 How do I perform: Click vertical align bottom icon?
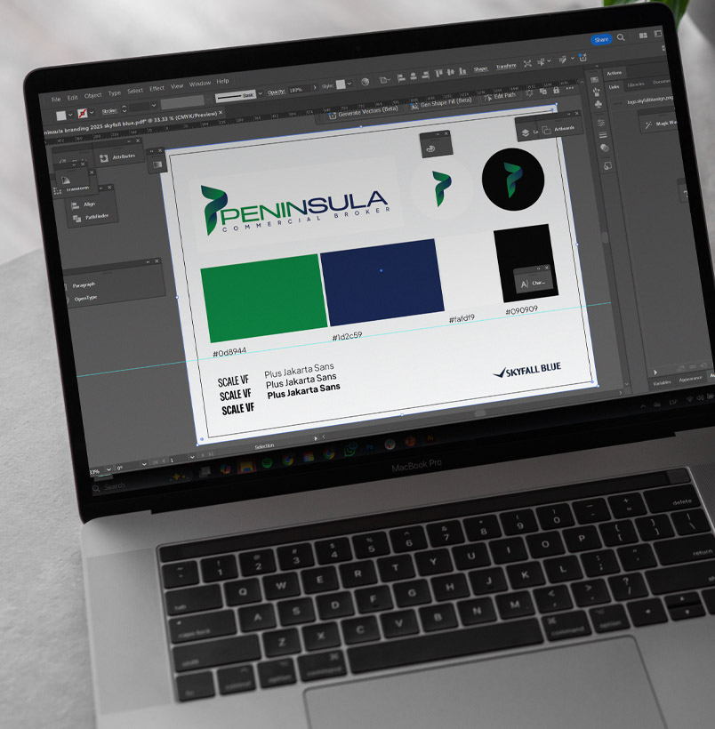tap(462, 71)
